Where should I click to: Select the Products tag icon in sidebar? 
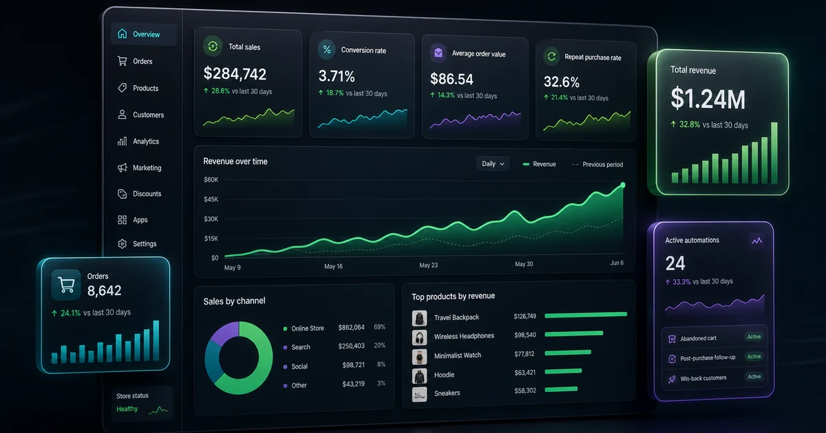pos(122,88)
